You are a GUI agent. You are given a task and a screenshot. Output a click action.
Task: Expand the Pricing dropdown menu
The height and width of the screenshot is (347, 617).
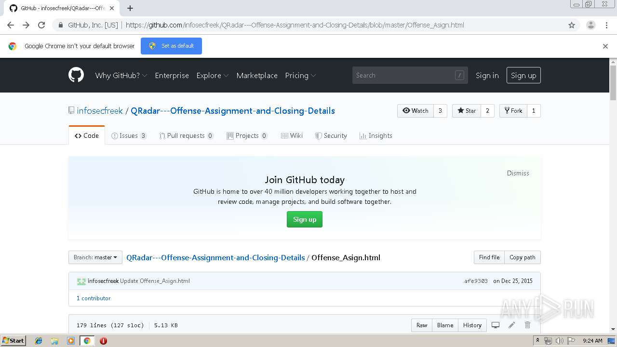coord(300,75)
